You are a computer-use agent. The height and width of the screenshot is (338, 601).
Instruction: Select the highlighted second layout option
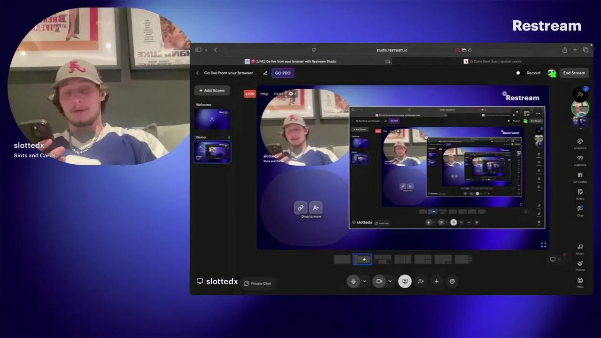(x=362, y=259)
